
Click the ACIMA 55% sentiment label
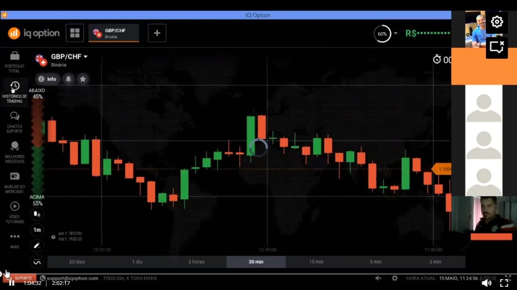pos(37,200)
